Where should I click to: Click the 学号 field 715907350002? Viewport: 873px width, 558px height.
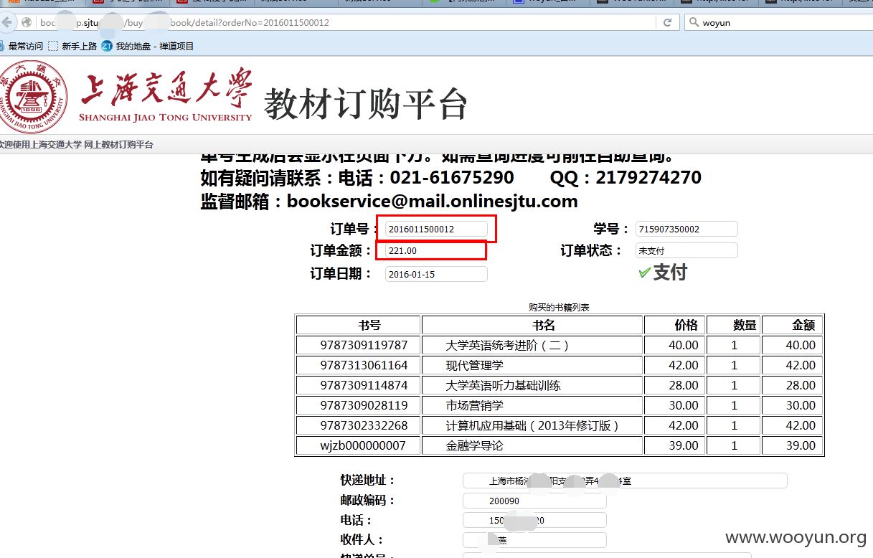686,229
